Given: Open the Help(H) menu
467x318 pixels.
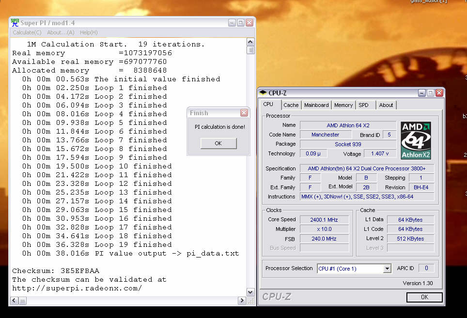Looking at the screenshot, I should (x=89, y=32).
